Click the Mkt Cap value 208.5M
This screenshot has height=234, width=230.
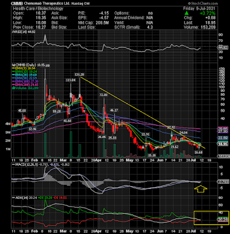pos(102,23)
